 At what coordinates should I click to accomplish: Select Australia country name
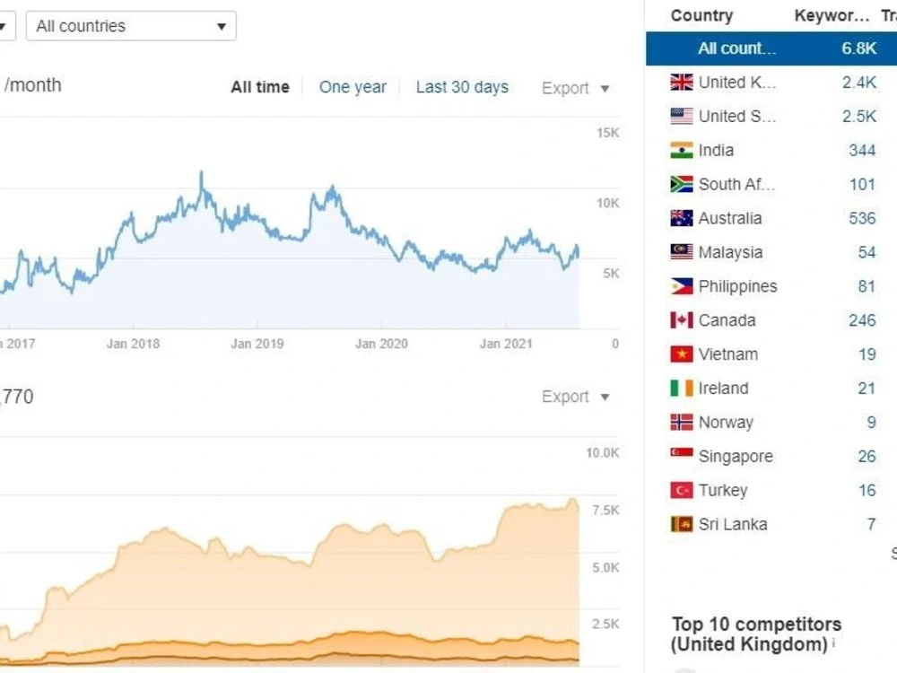730,218
